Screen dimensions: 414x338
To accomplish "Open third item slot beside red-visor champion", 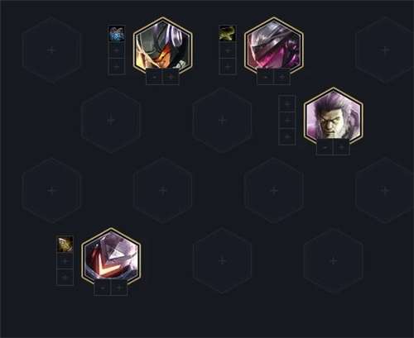I will tap(65, 277).
